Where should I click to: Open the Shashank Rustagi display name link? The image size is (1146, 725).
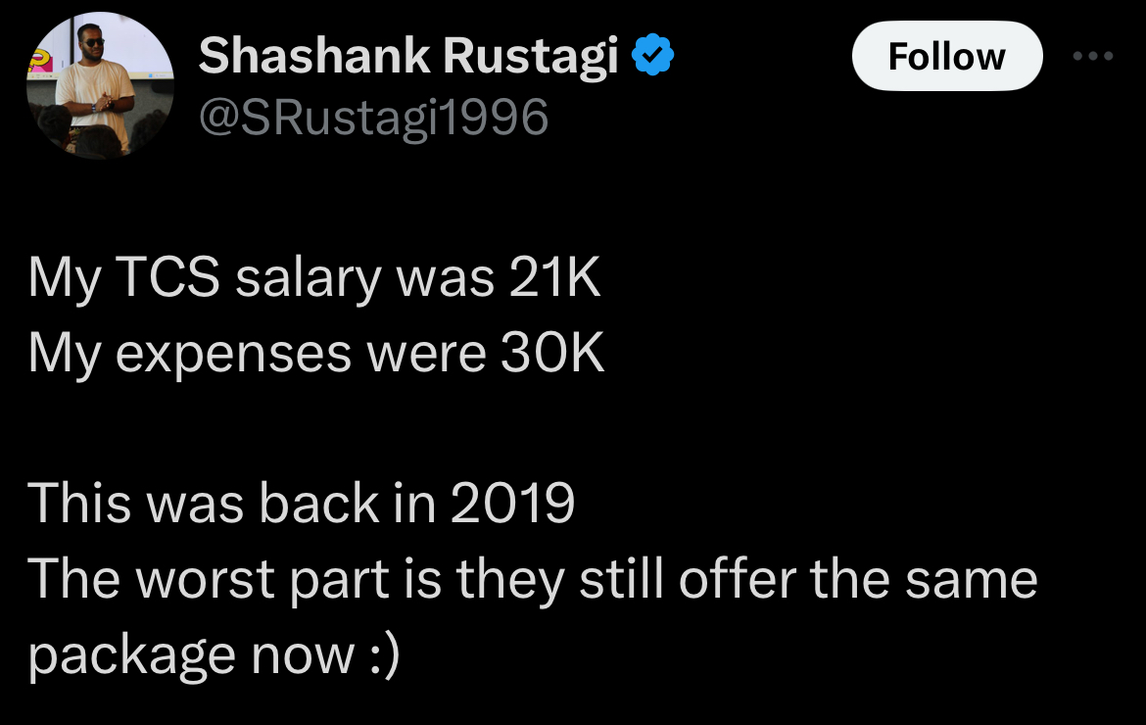(407, 58)
